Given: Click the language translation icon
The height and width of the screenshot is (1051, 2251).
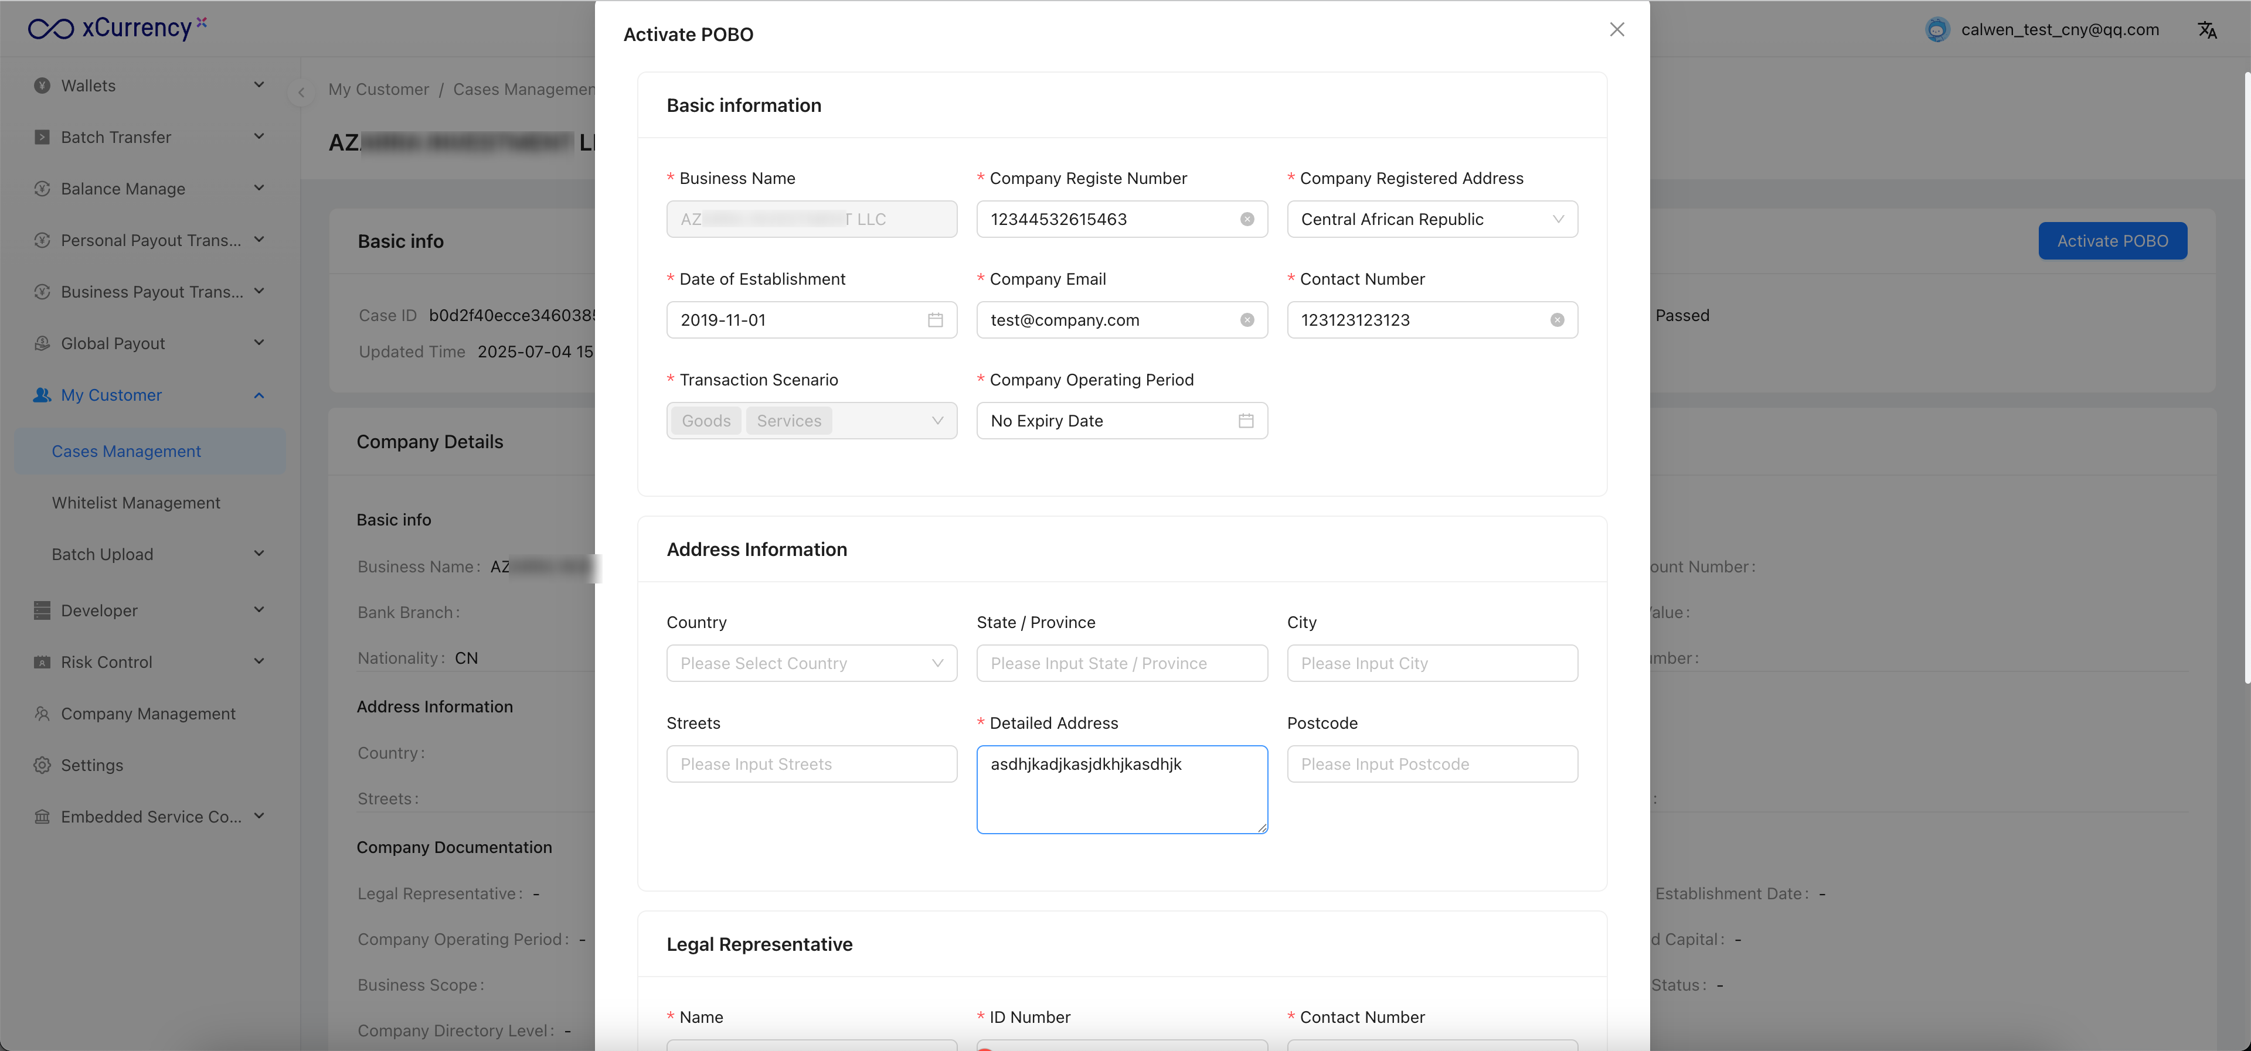Looking at the screenshot, I should point(2206,30).
